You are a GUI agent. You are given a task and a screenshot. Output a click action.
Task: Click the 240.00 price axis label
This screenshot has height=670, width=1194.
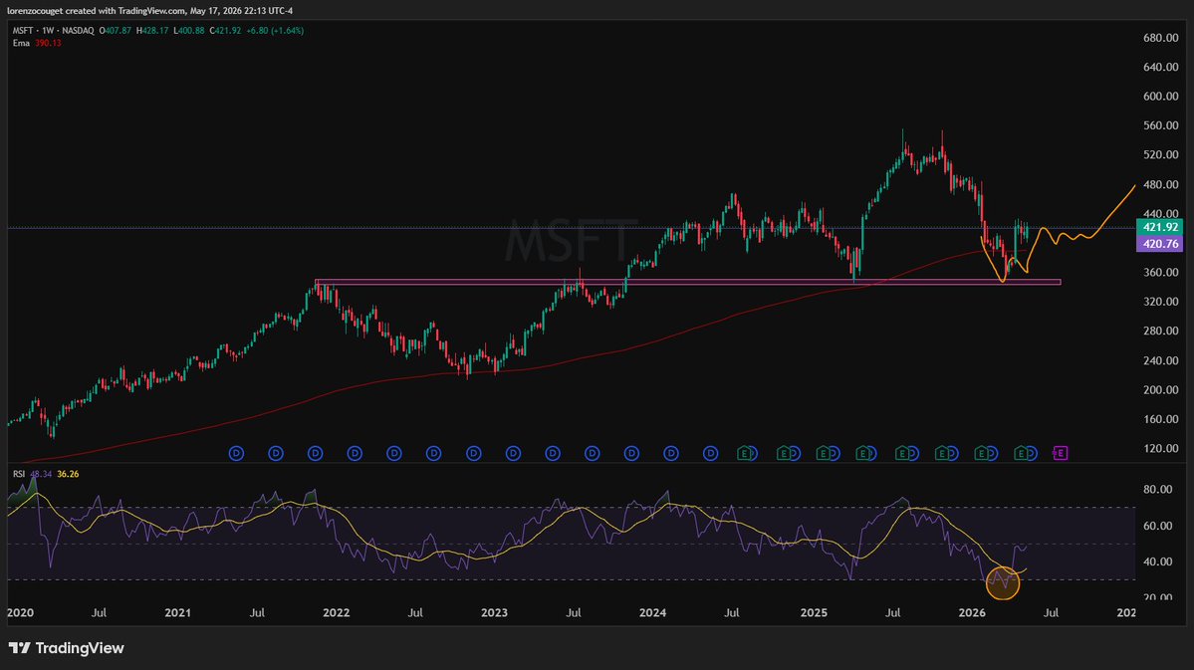click(1160, 360)
